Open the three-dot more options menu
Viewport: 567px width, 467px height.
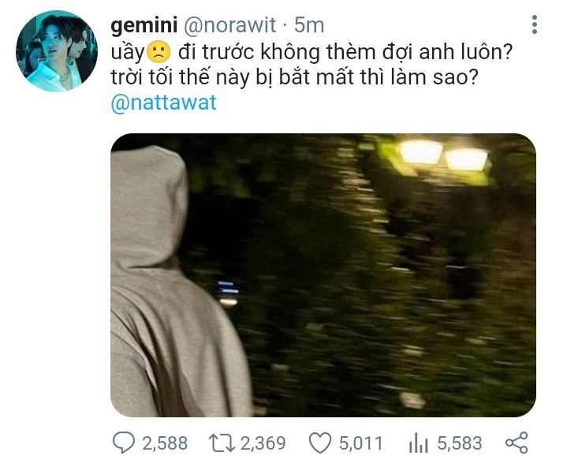(535, 25)
